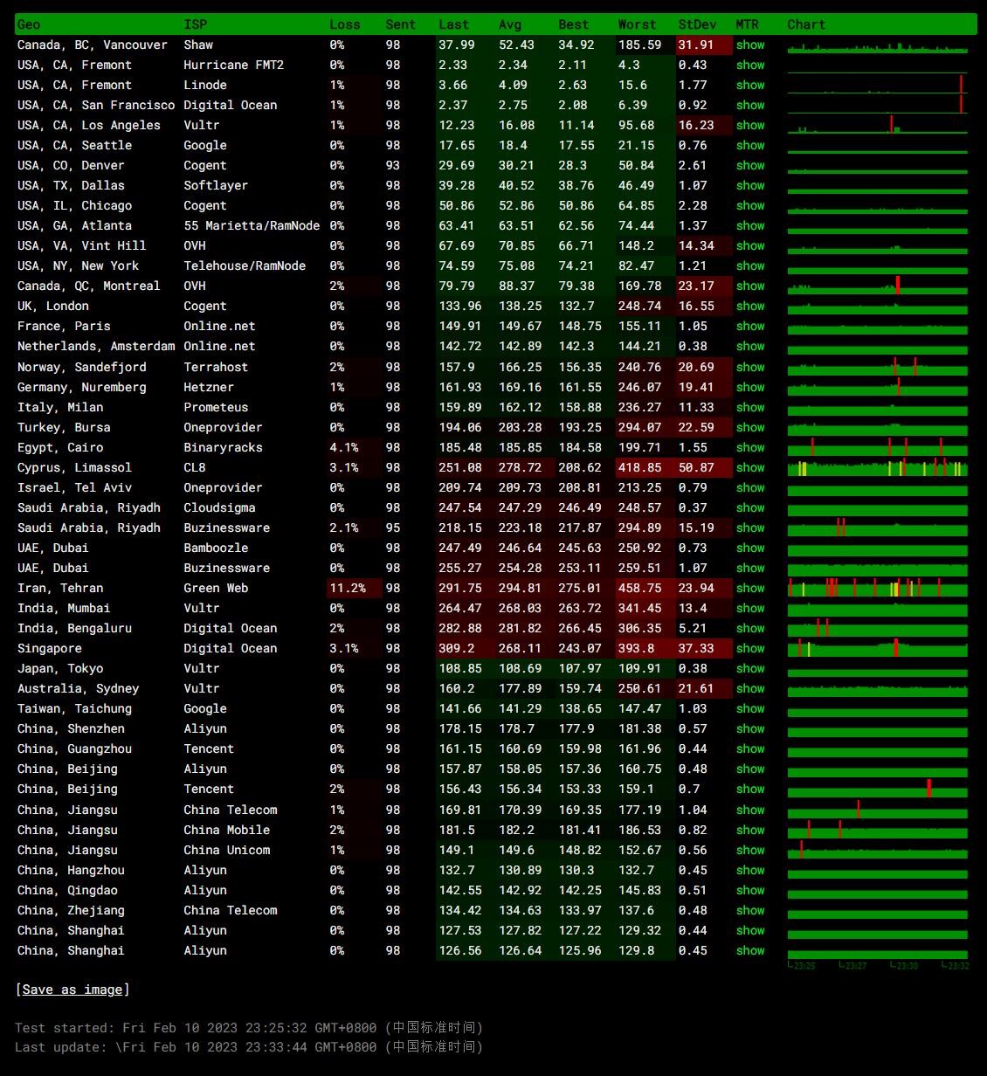The height and width of the screenshot is (1076, 987).
Task: Click the Worst column header
Action: click(637, 24)
